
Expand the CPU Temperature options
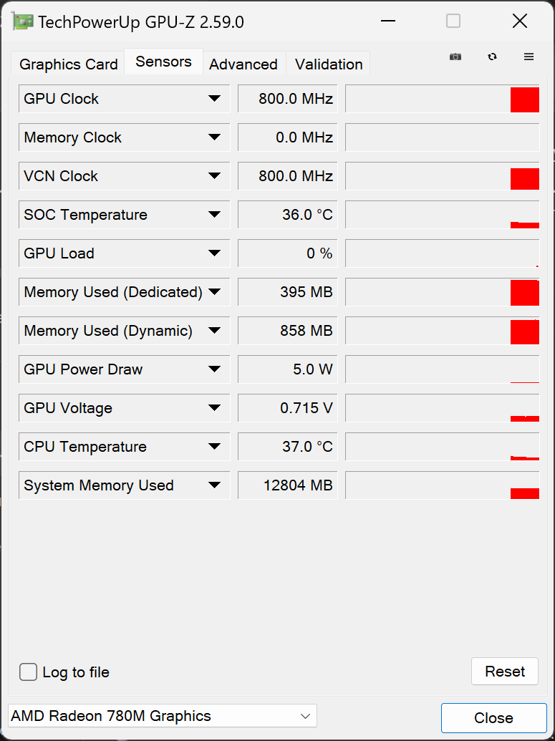[214, 447]
